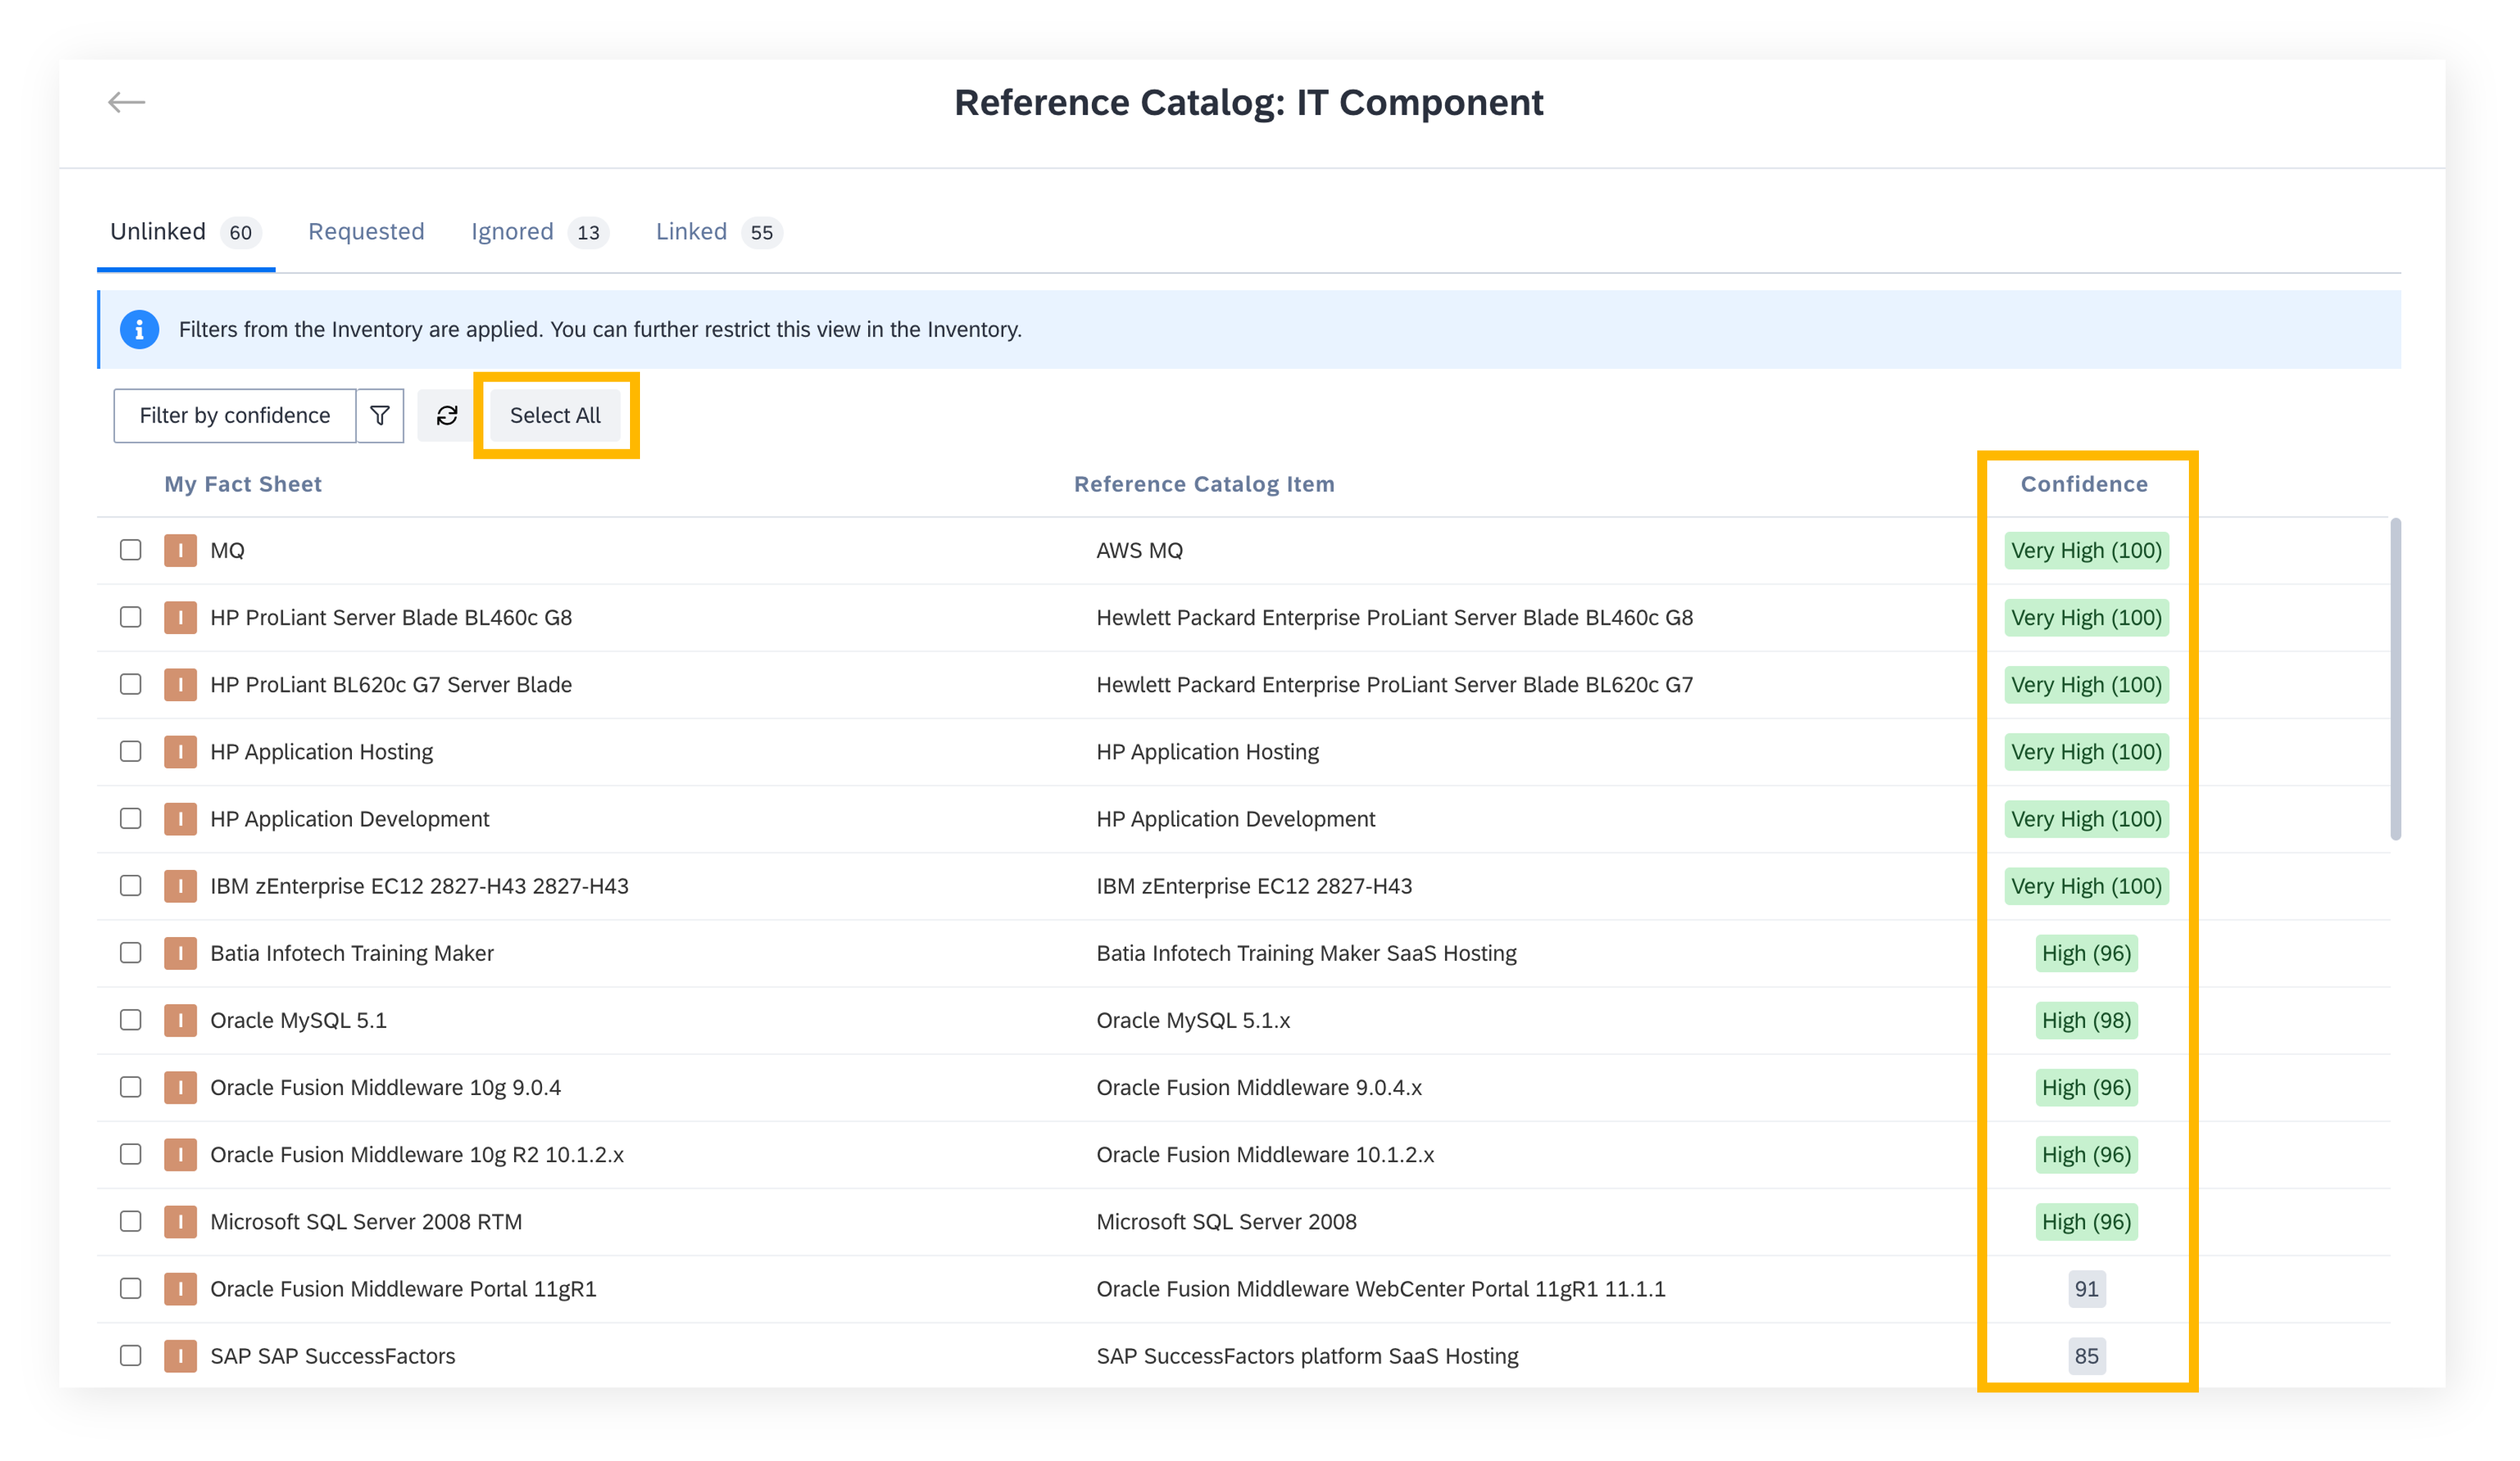This screenshot has width=2520, height=1461.
Task: Check the SAP SAP SuccessFactors checkbox
Action: (x=131, y=1356)
